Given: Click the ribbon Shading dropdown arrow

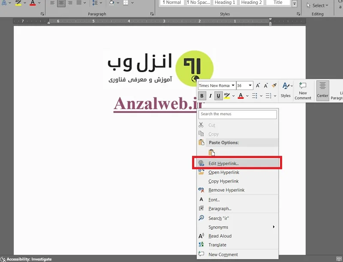Looking at the screenshot, I should [x=118, y=3].
